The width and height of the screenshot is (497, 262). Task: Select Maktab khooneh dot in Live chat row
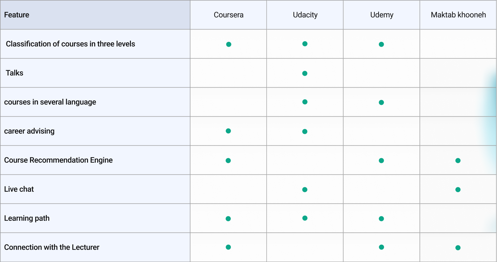click(x=458, y=190)
